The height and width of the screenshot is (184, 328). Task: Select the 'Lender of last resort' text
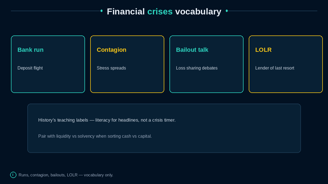[x=275, y=68]
